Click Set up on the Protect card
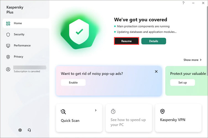This screenshot has height=138, width=208. click(183, 82)
